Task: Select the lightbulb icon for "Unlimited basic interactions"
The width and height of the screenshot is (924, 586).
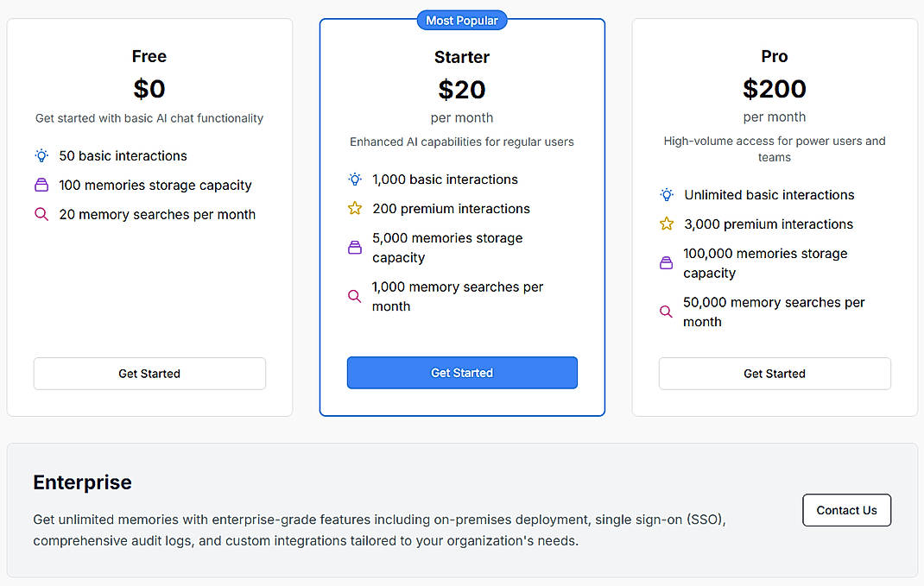Action: click(x=667, y=195)
